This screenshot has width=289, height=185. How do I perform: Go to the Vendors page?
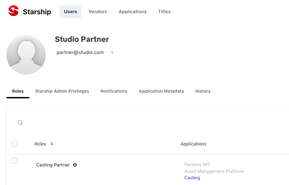point(98,11)
